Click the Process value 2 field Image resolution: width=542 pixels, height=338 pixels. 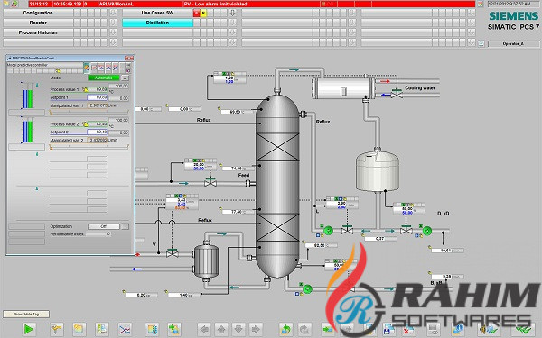click(98, 123)
